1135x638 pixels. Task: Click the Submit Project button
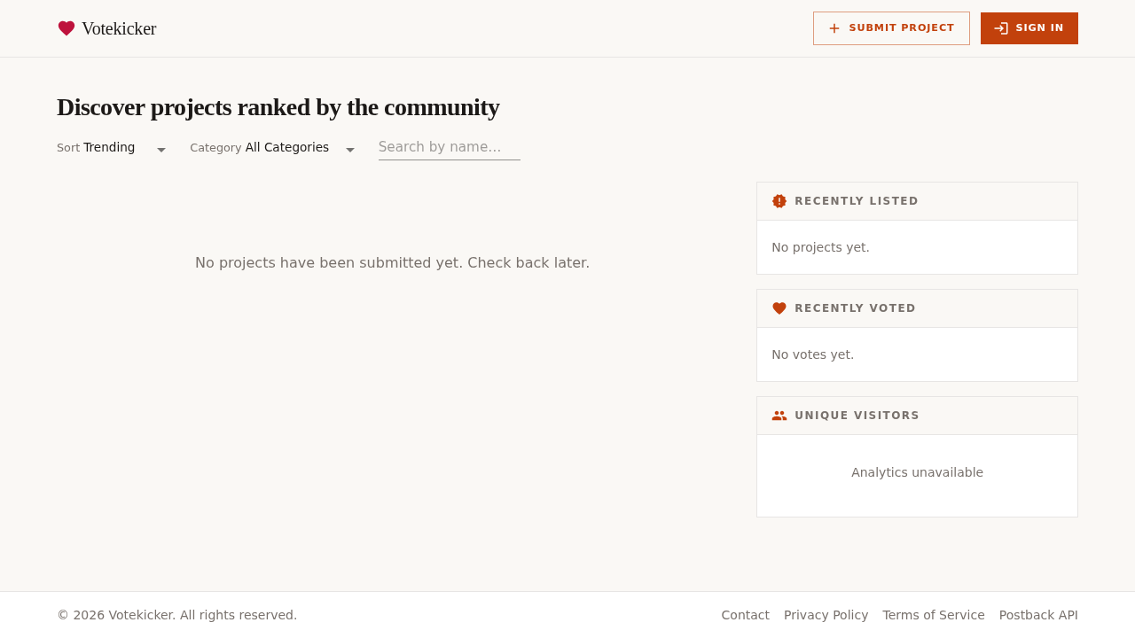tap(891, 28)
